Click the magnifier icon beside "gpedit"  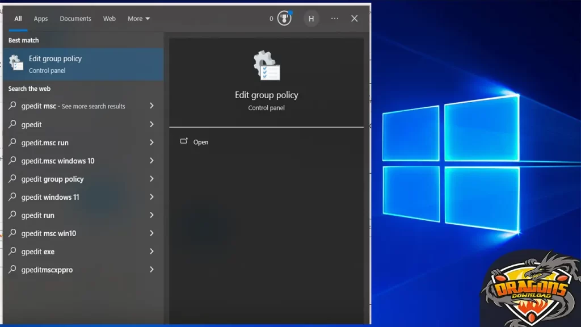pos(12,124)
